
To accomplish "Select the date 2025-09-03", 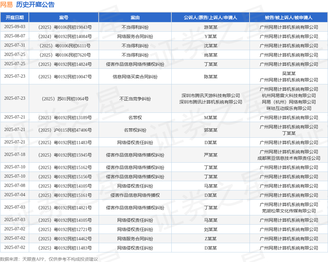I will tap(15, 27).
